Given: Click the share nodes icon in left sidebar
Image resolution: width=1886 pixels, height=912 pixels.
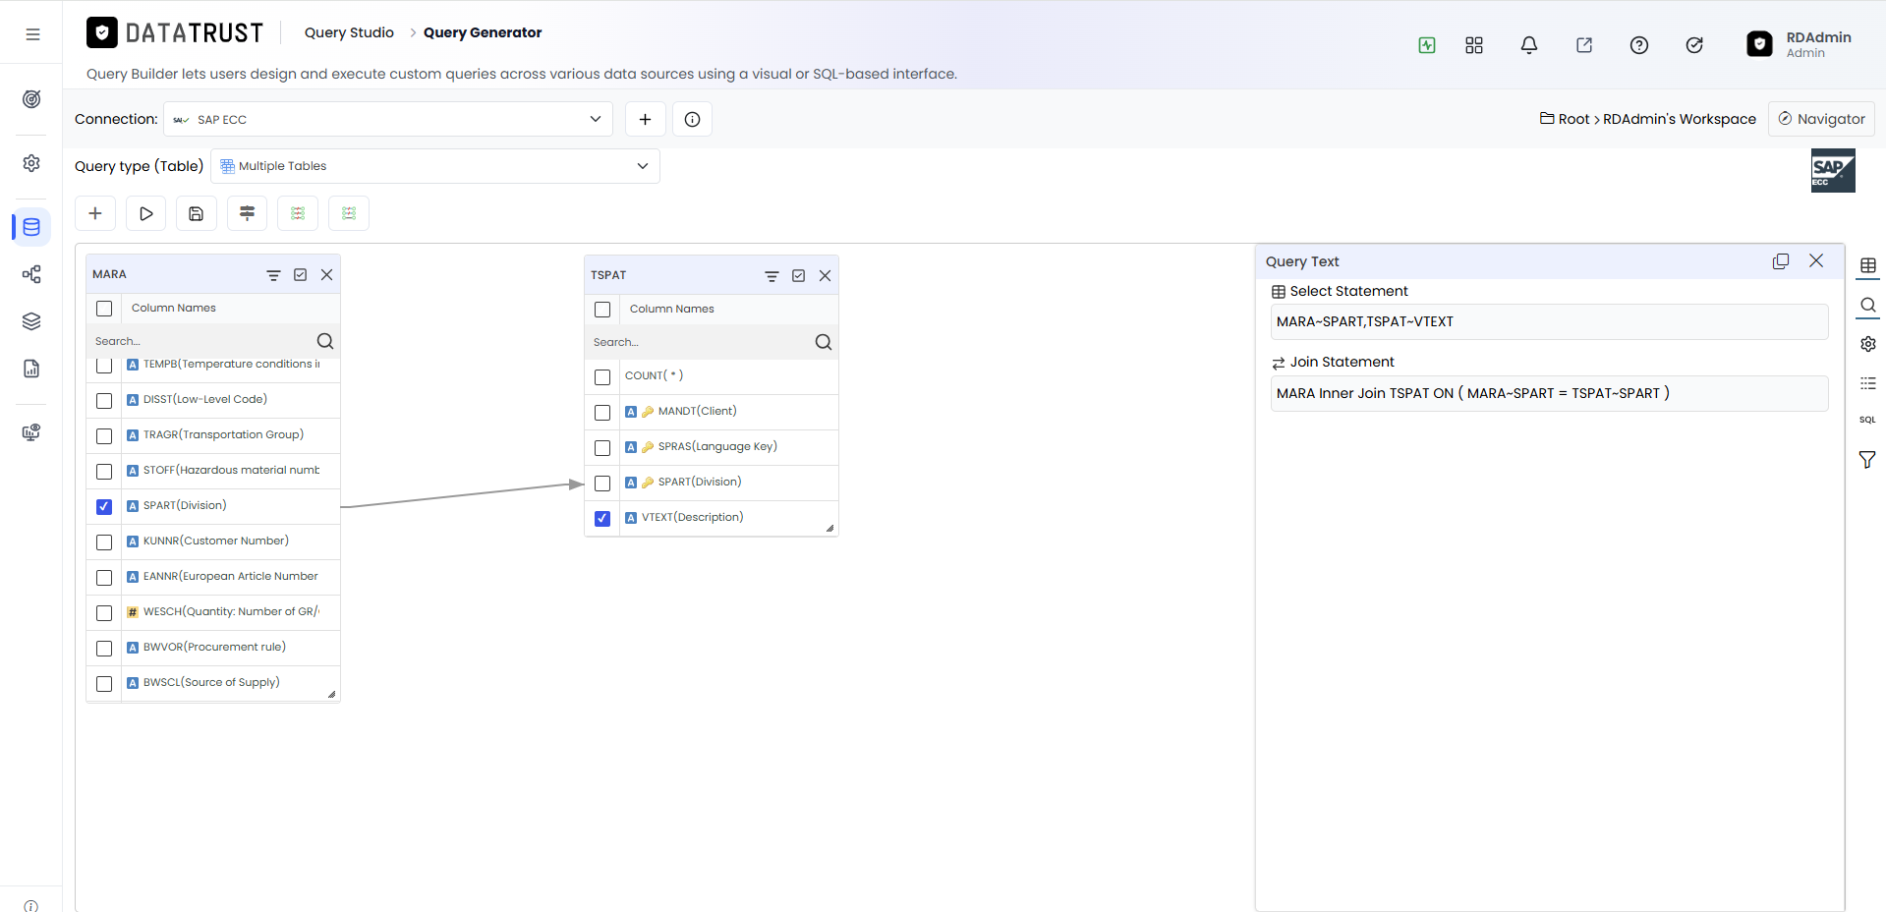Looking at the screenshot, I should pyautogui.click(x=31, y=274).
